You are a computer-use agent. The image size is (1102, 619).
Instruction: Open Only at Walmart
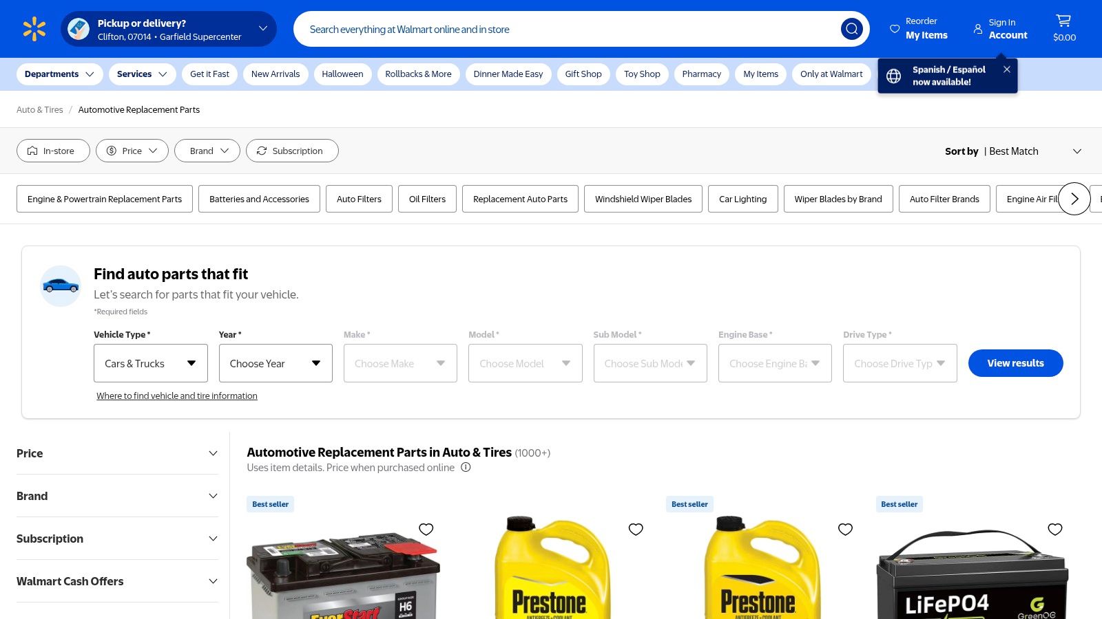click(831, 74)
